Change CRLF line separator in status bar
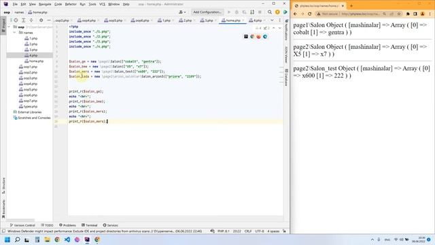Viewport: 435px width, 245px height. pos(248,231)
